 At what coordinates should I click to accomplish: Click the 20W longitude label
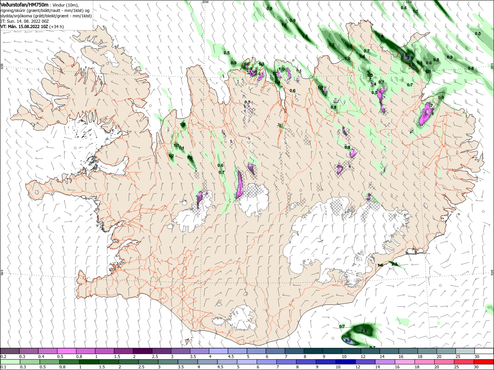pyautogui.click(x=205, y=2)
